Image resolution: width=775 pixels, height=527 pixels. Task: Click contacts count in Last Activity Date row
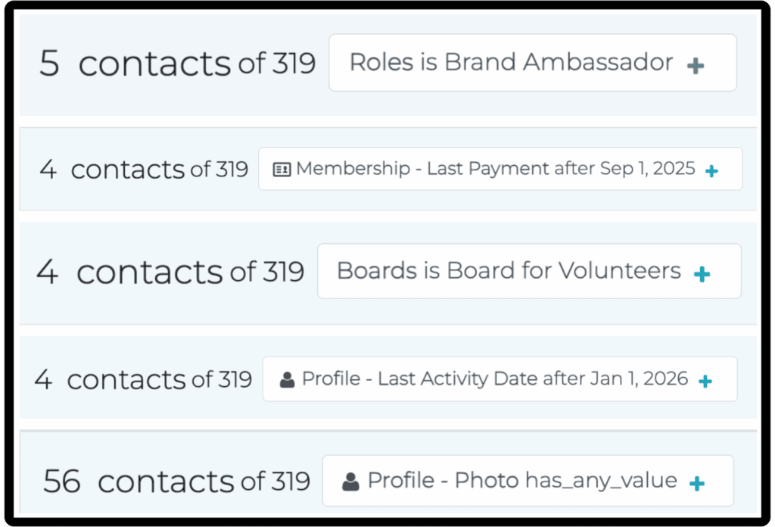coord(110,379)
